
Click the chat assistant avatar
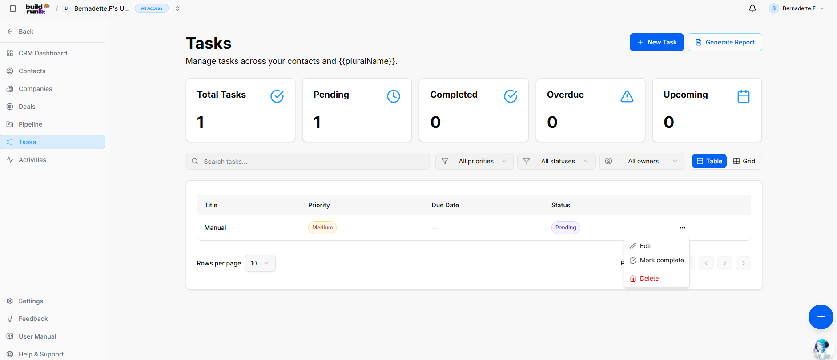822,348
